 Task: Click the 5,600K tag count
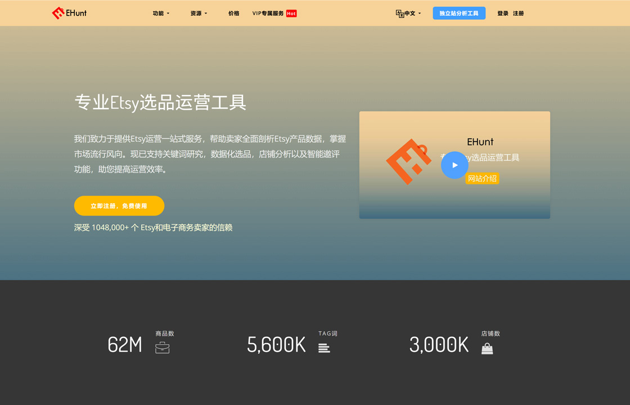point(276,345)
